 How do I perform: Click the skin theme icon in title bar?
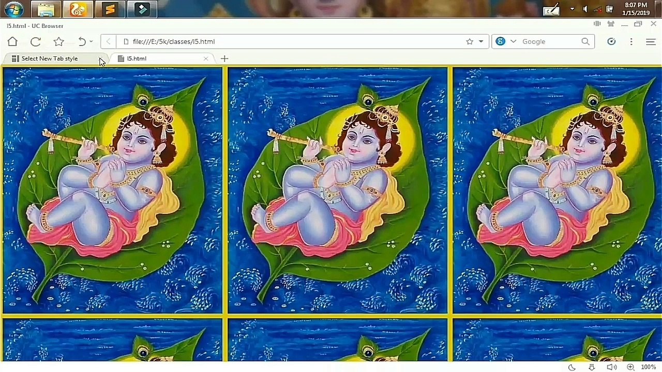coord(611,24)
